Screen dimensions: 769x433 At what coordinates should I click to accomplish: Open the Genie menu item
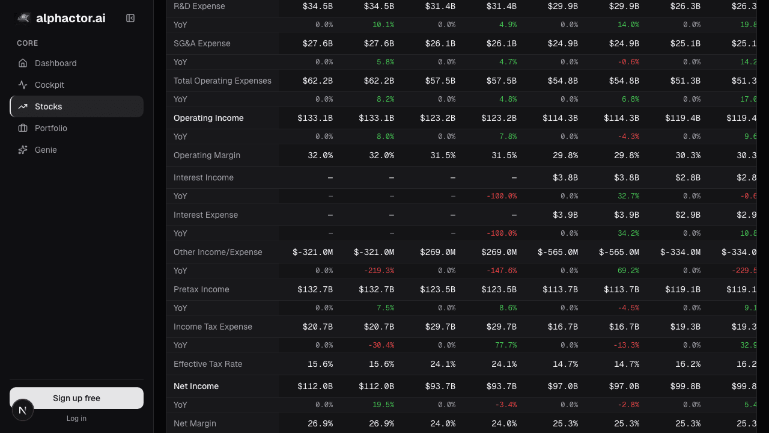[76, 150]
